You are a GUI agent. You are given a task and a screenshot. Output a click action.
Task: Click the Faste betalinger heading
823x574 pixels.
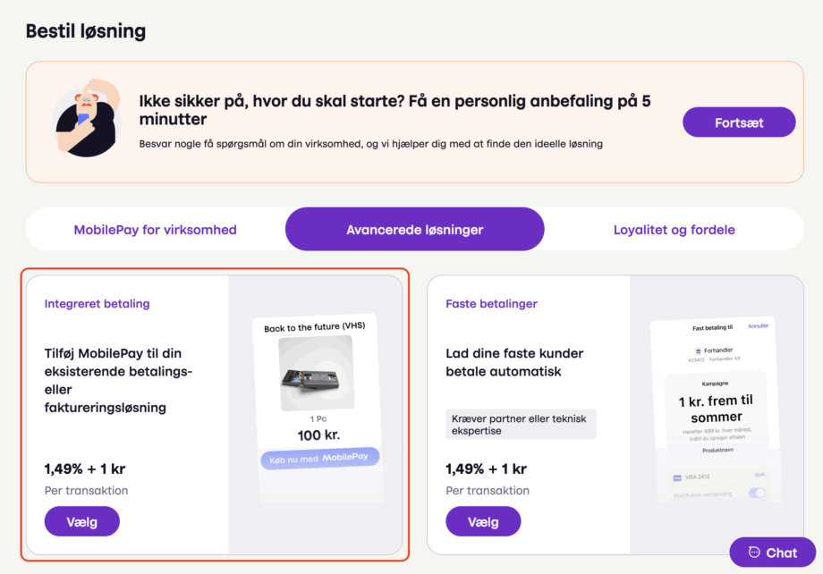pyautogui.click(x=491, y=304)
